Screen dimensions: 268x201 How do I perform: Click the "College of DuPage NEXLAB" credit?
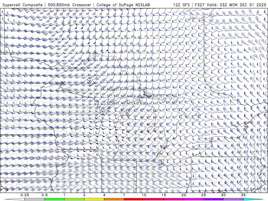(x=123, y=5)
